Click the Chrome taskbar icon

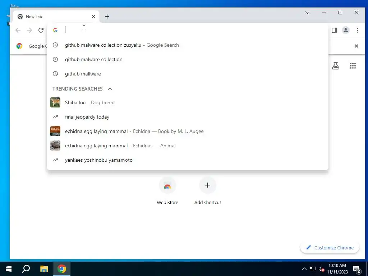62,269
